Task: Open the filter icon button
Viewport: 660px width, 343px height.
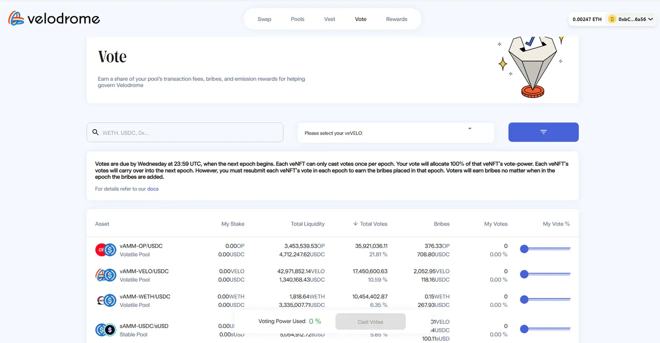Action: pyautogui.click(x=543, y=132)
